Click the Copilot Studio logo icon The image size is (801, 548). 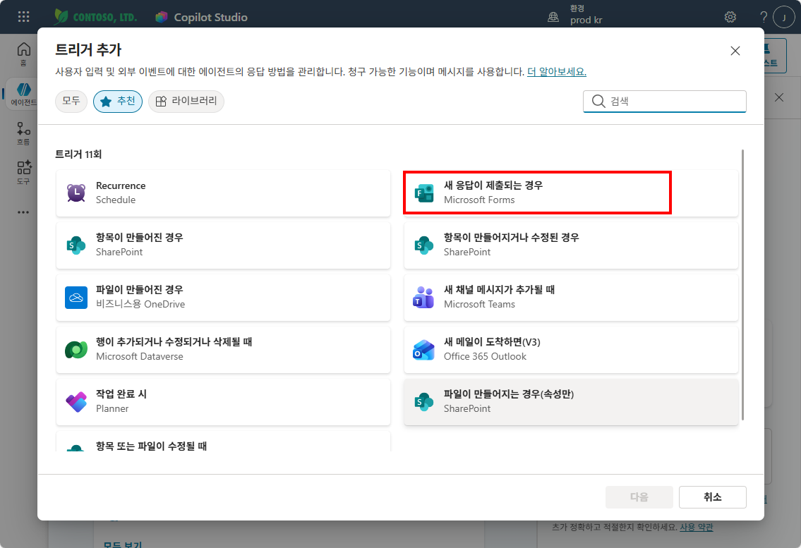pyautogui.click(x=162, y=17)
